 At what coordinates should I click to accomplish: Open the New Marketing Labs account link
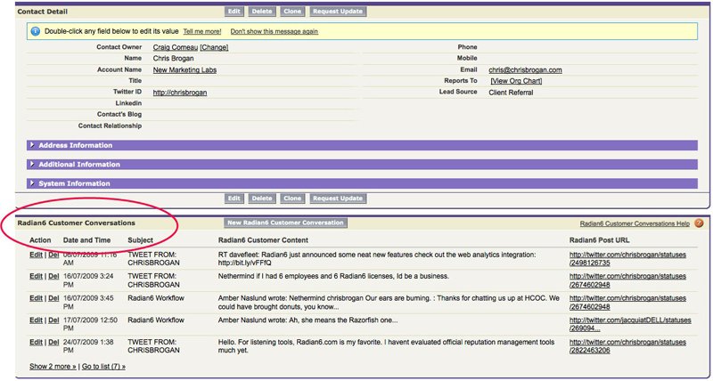pyautogui.click(x=184, y=70)
